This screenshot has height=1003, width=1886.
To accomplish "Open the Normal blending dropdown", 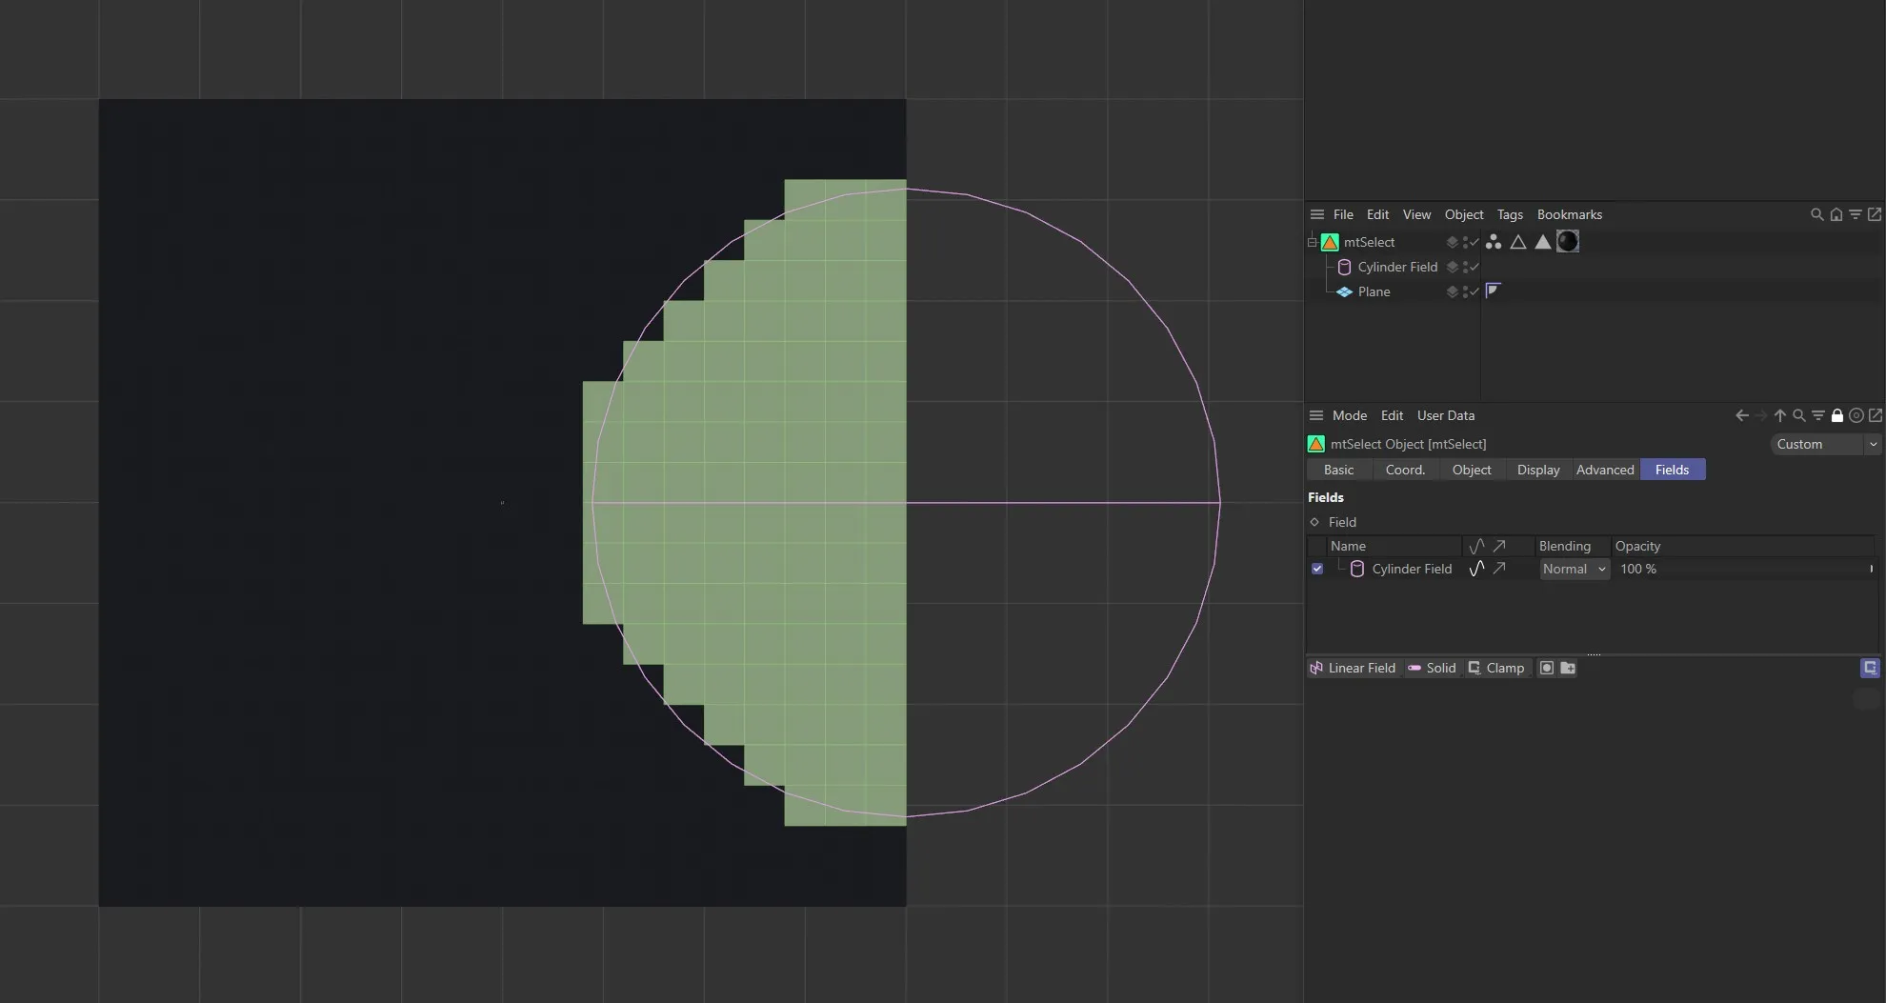I will click(1574, 569).
